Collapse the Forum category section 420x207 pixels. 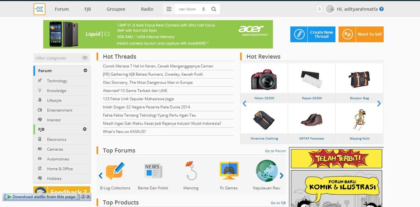[x=85, y=70]
